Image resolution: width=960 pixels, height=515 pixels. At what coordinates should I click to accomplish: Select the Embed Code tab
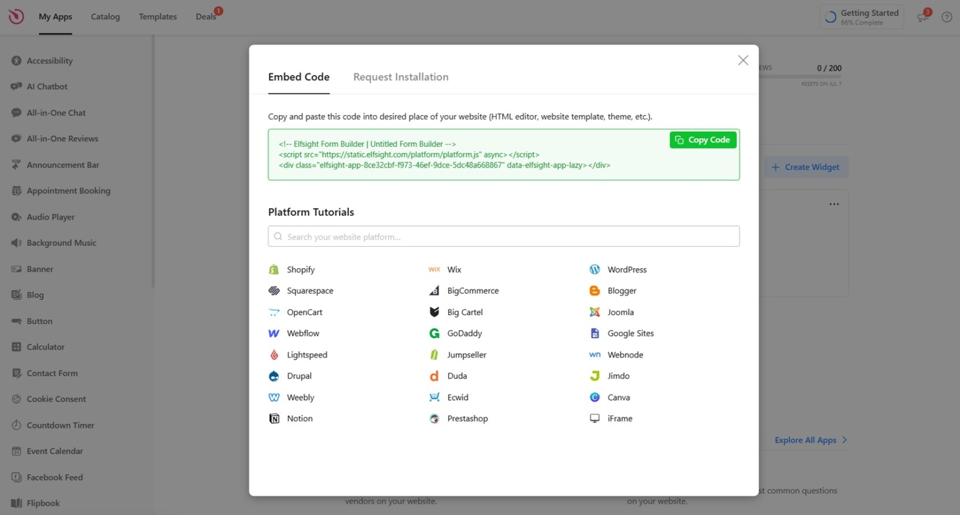click(x=299, y=77)
